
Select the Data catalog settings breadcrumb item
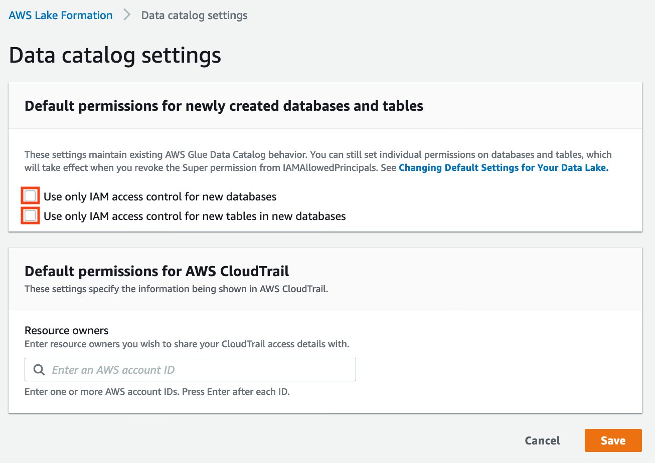(x=194, y=15)
